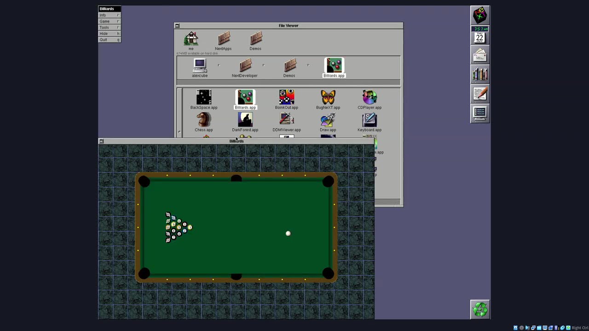This screenshot has width=589, height=331.
Task: Select Draw.app icon
Action: (328, 122)
